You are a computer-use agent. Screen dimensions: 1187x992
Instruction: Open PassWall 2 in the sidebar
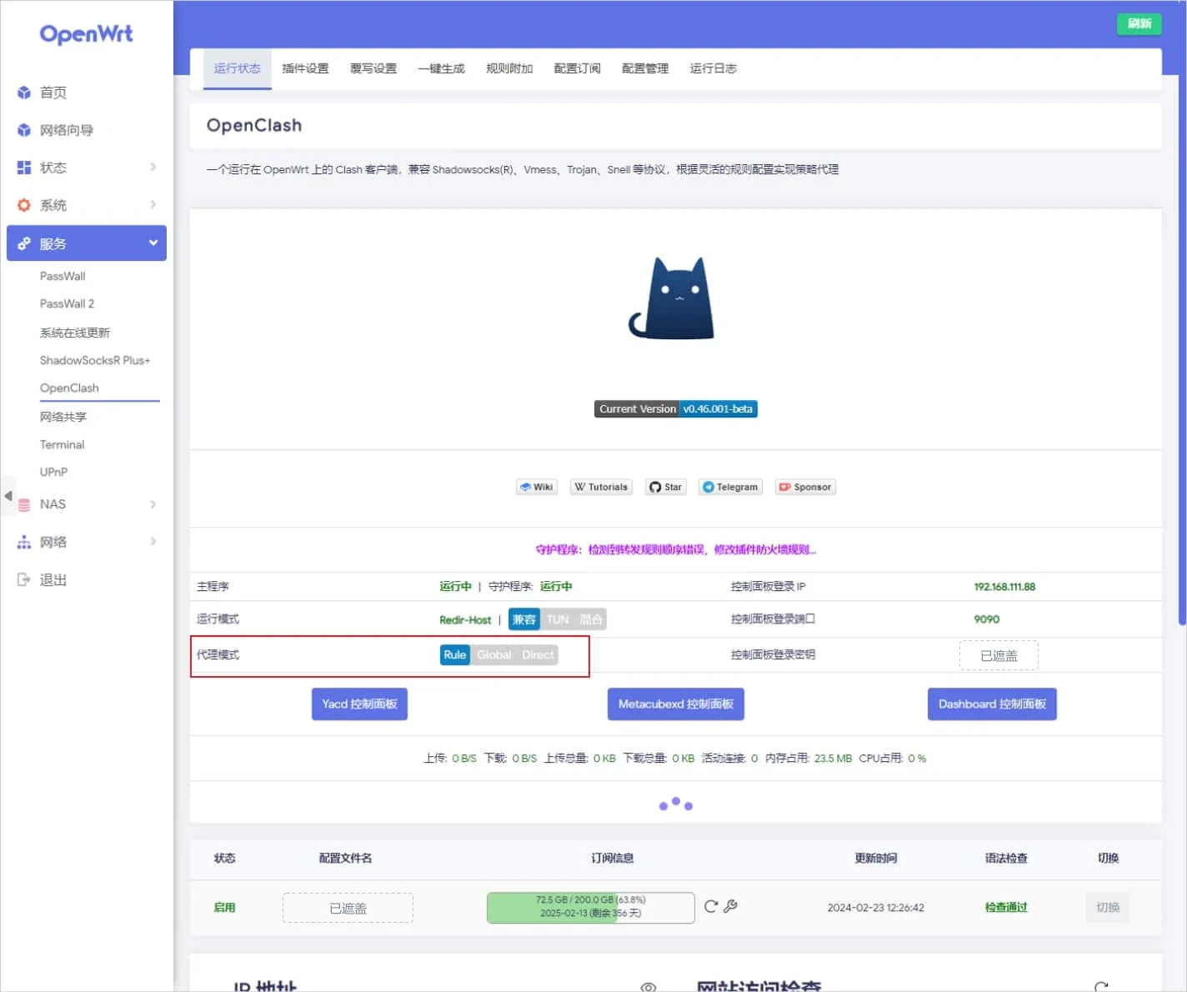pyautogui.click(x=67, y=304)
